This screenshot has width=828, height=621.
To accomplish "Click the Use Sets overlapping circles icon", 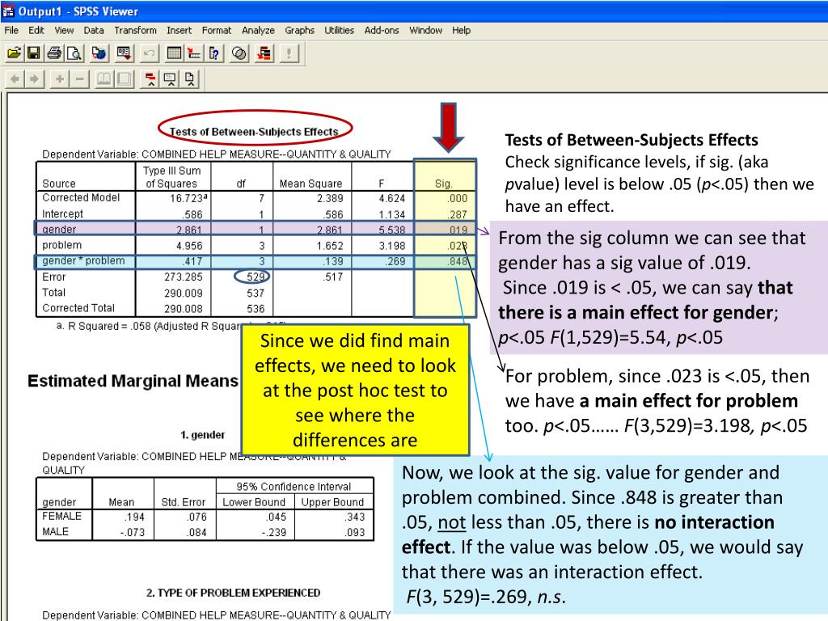I will [239, 53].
